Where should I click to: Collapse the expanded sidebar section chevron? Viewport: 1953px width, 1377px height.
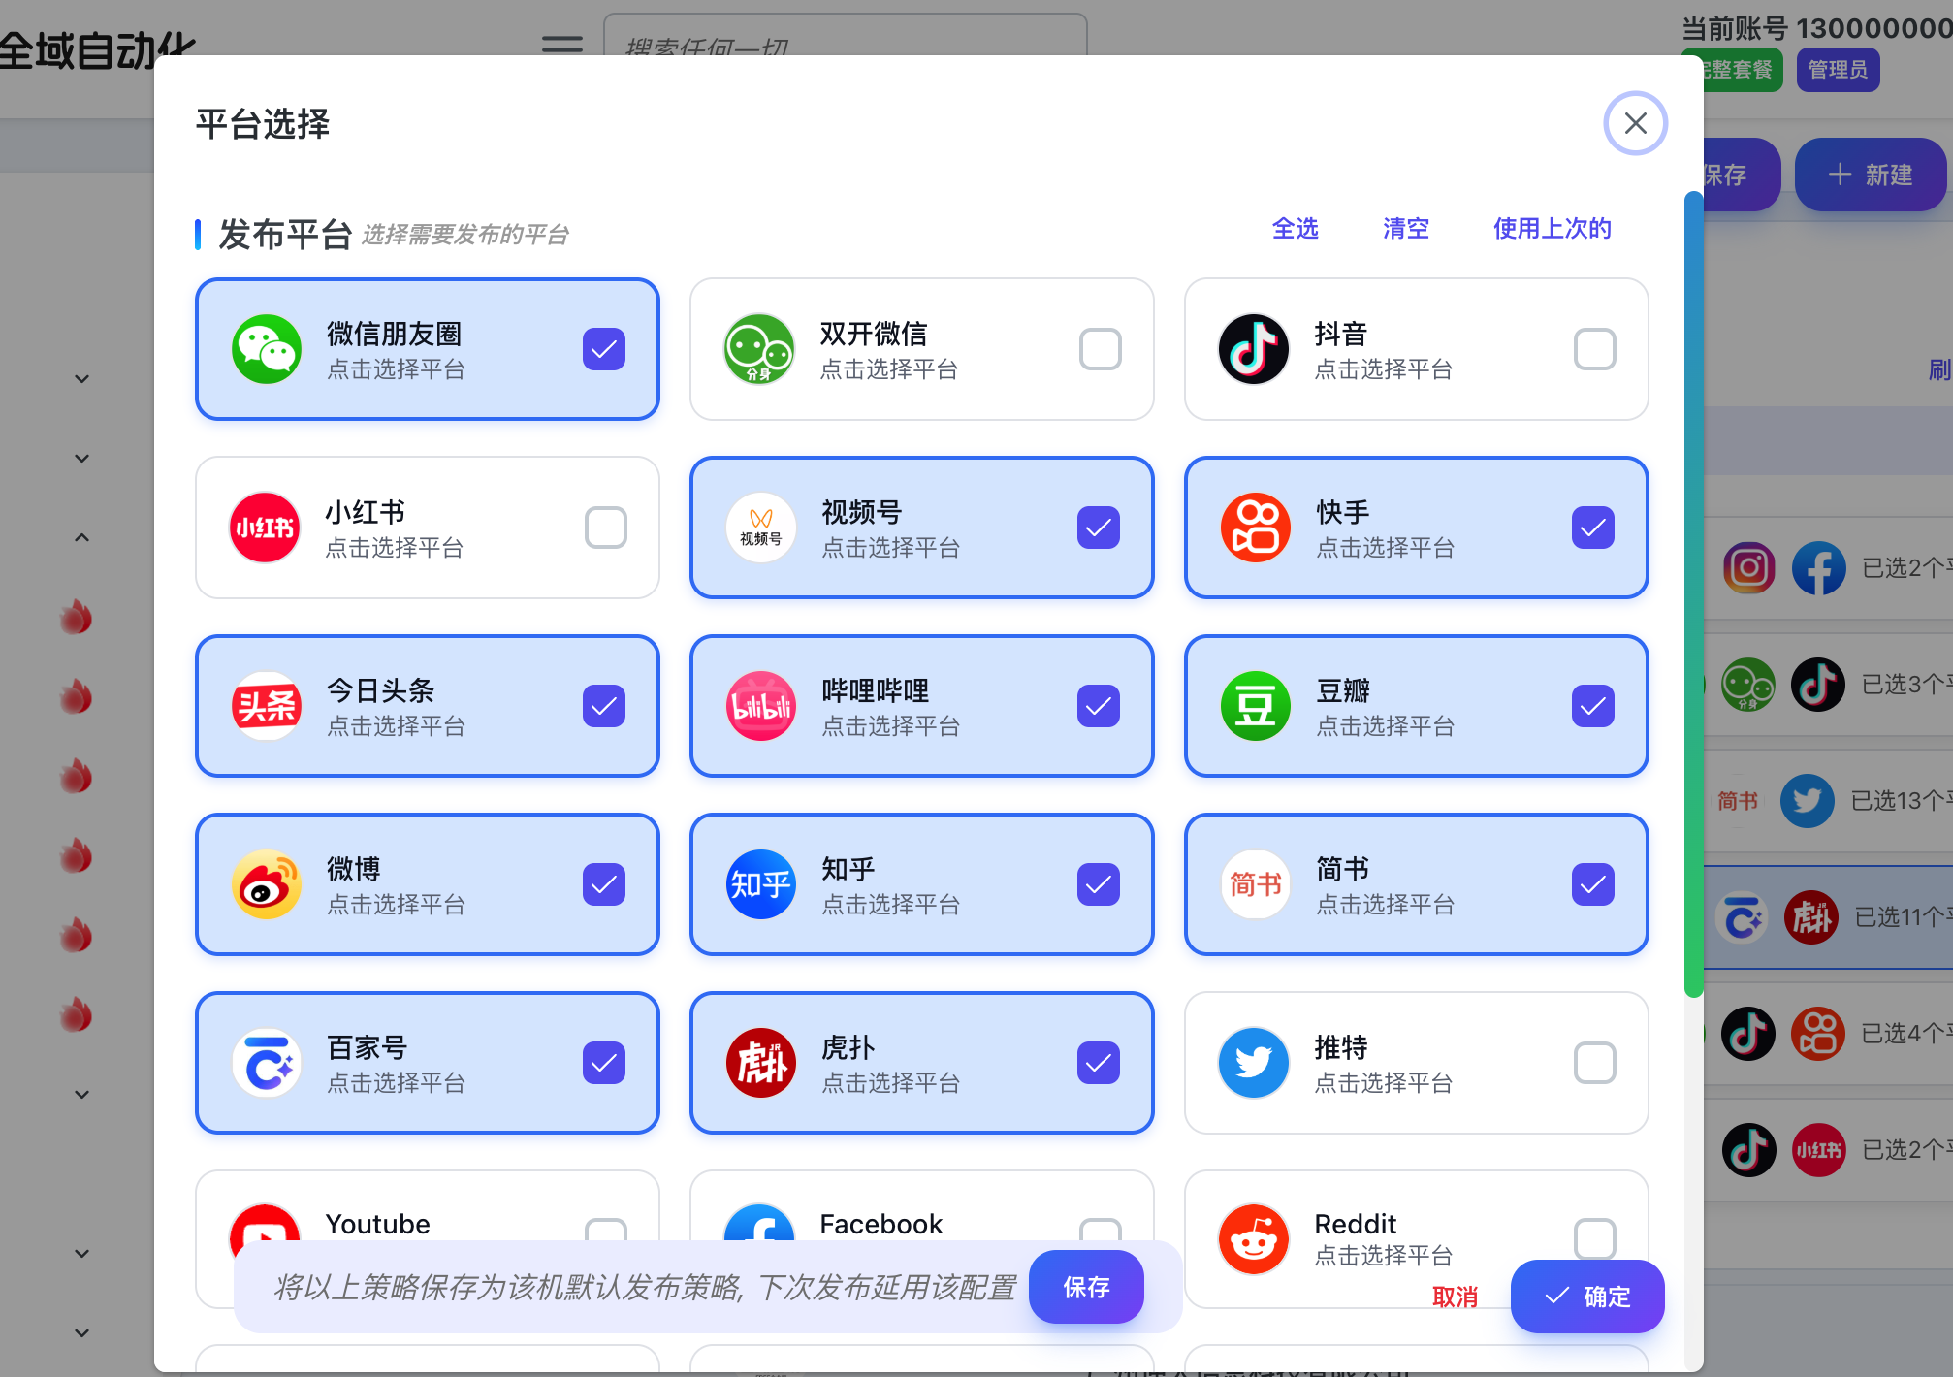82,537
